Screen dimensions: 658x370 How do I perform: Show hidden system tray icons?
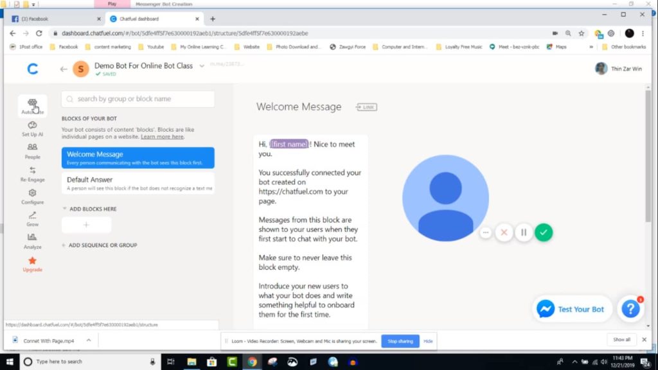pyautogui.click(x=574, y=362)
